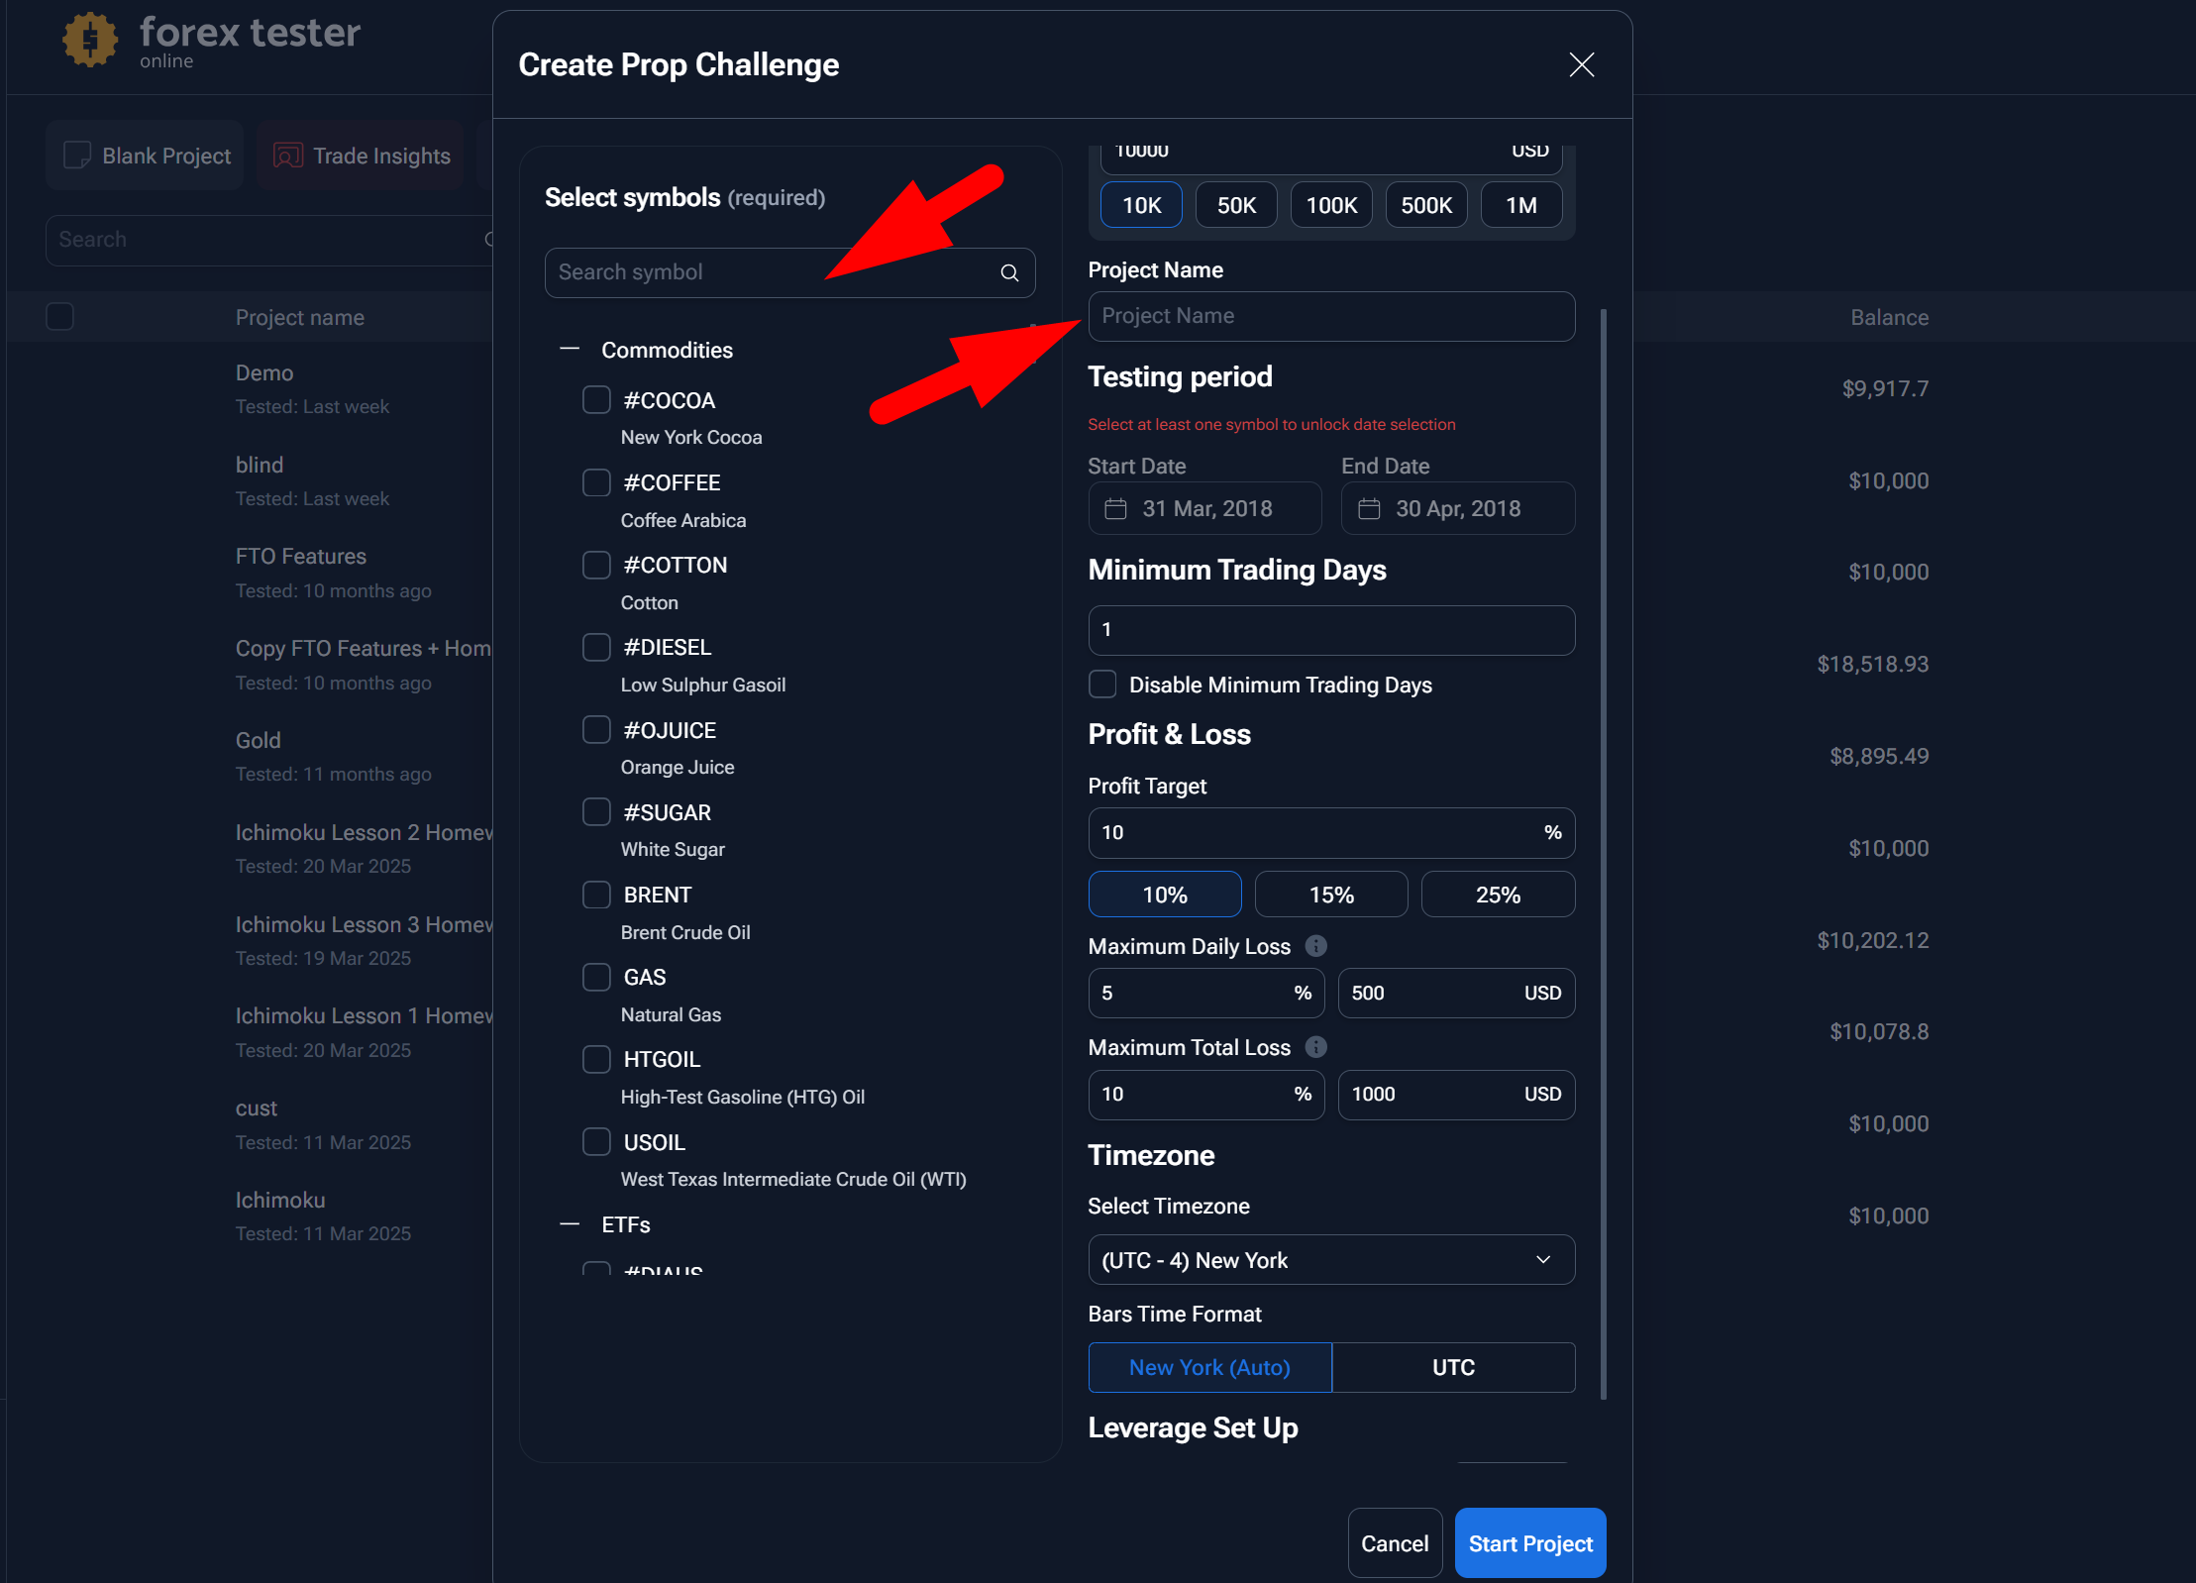
Task: Switch bars time format to New York (Auto)
Action: [1210, 1367]
